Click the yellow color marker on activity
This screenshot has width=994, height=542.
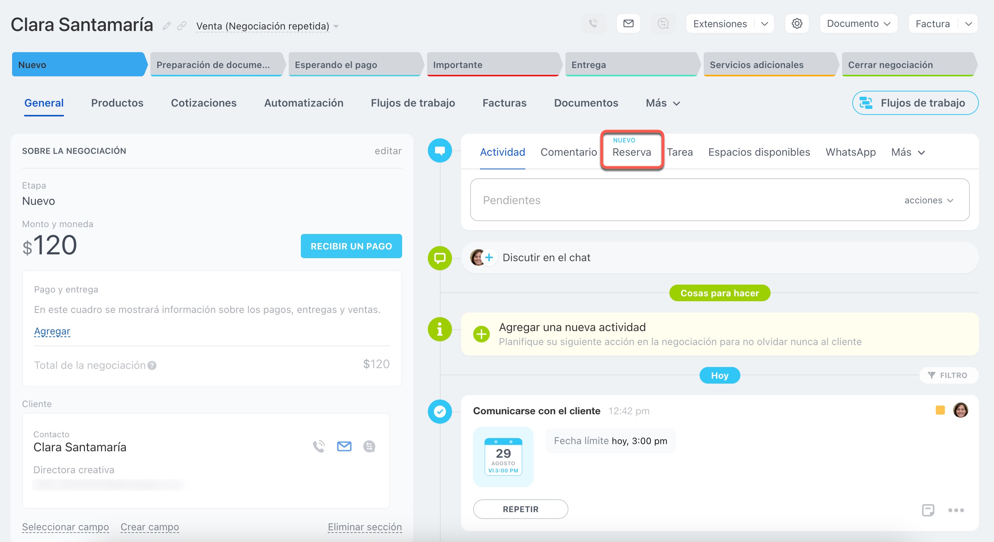click(x=940, y=410)
